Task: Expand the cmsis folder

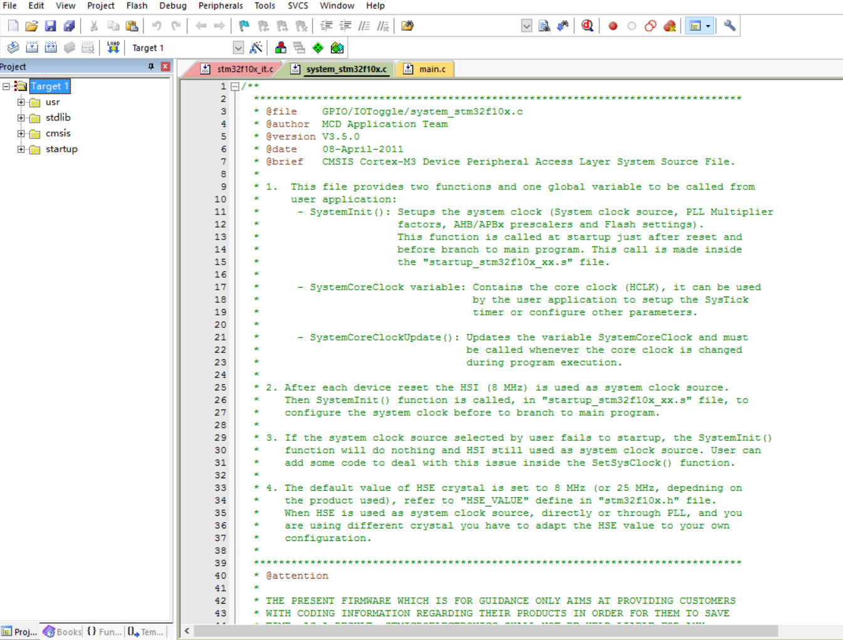Action: (21, 134)
